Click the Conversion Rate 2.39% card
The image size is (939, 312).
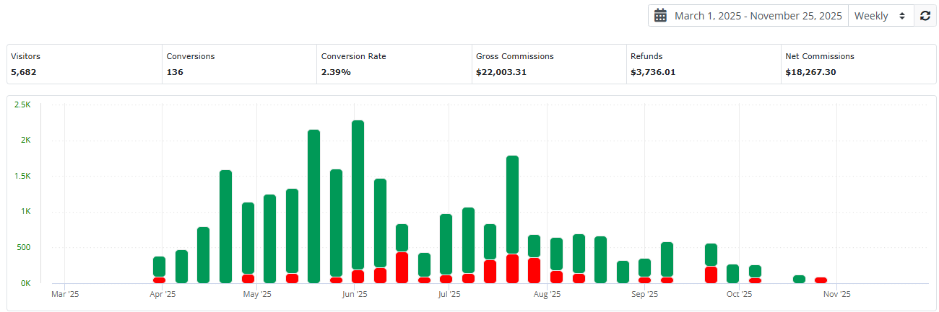(x=394, y=64)
